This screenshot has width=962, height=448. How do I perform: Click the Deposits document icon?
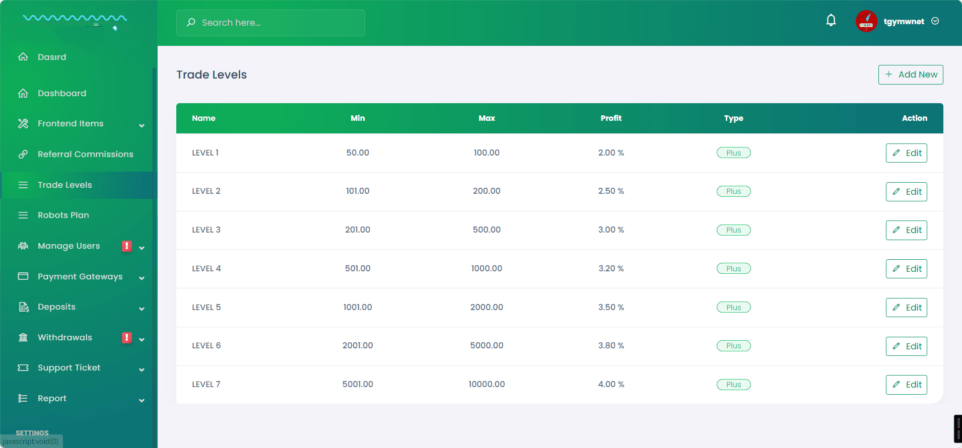tap(23, 307)
